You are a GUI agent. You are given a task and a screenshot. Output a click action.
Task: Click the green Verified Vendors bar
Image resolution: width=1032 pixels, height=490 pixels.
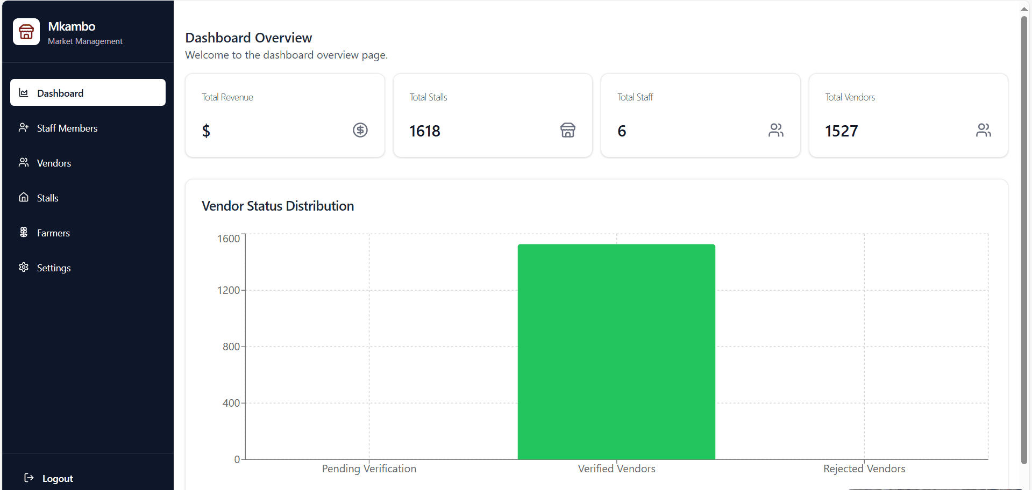(x=616, y=352)
